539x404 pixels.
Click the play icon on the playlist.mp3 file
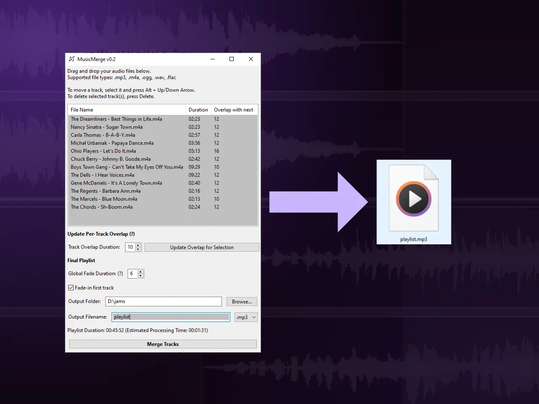414,199
